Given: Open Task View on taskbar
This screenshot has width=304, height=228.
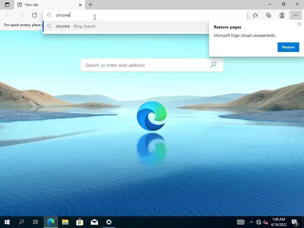Looking at the screenshot, I should click(36, 222).
